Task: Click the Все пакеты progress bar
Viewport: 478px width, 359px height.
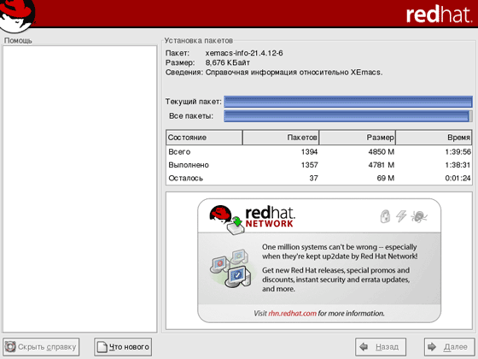Action: point(348,116)
